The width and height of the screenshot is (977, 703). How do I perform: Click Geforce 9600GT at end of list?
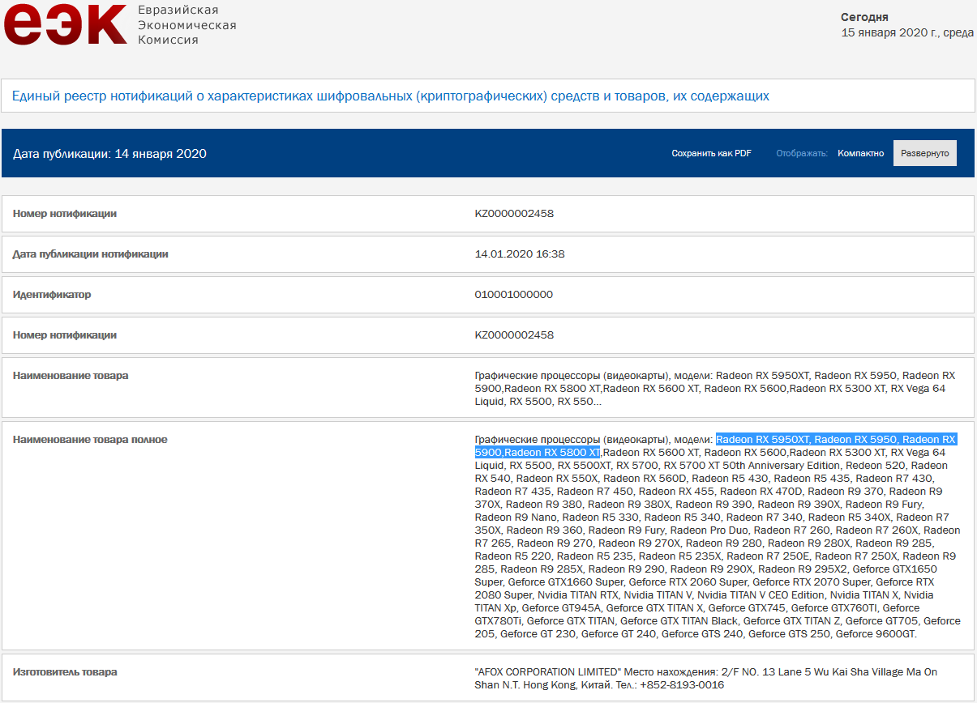coord(876,634)
